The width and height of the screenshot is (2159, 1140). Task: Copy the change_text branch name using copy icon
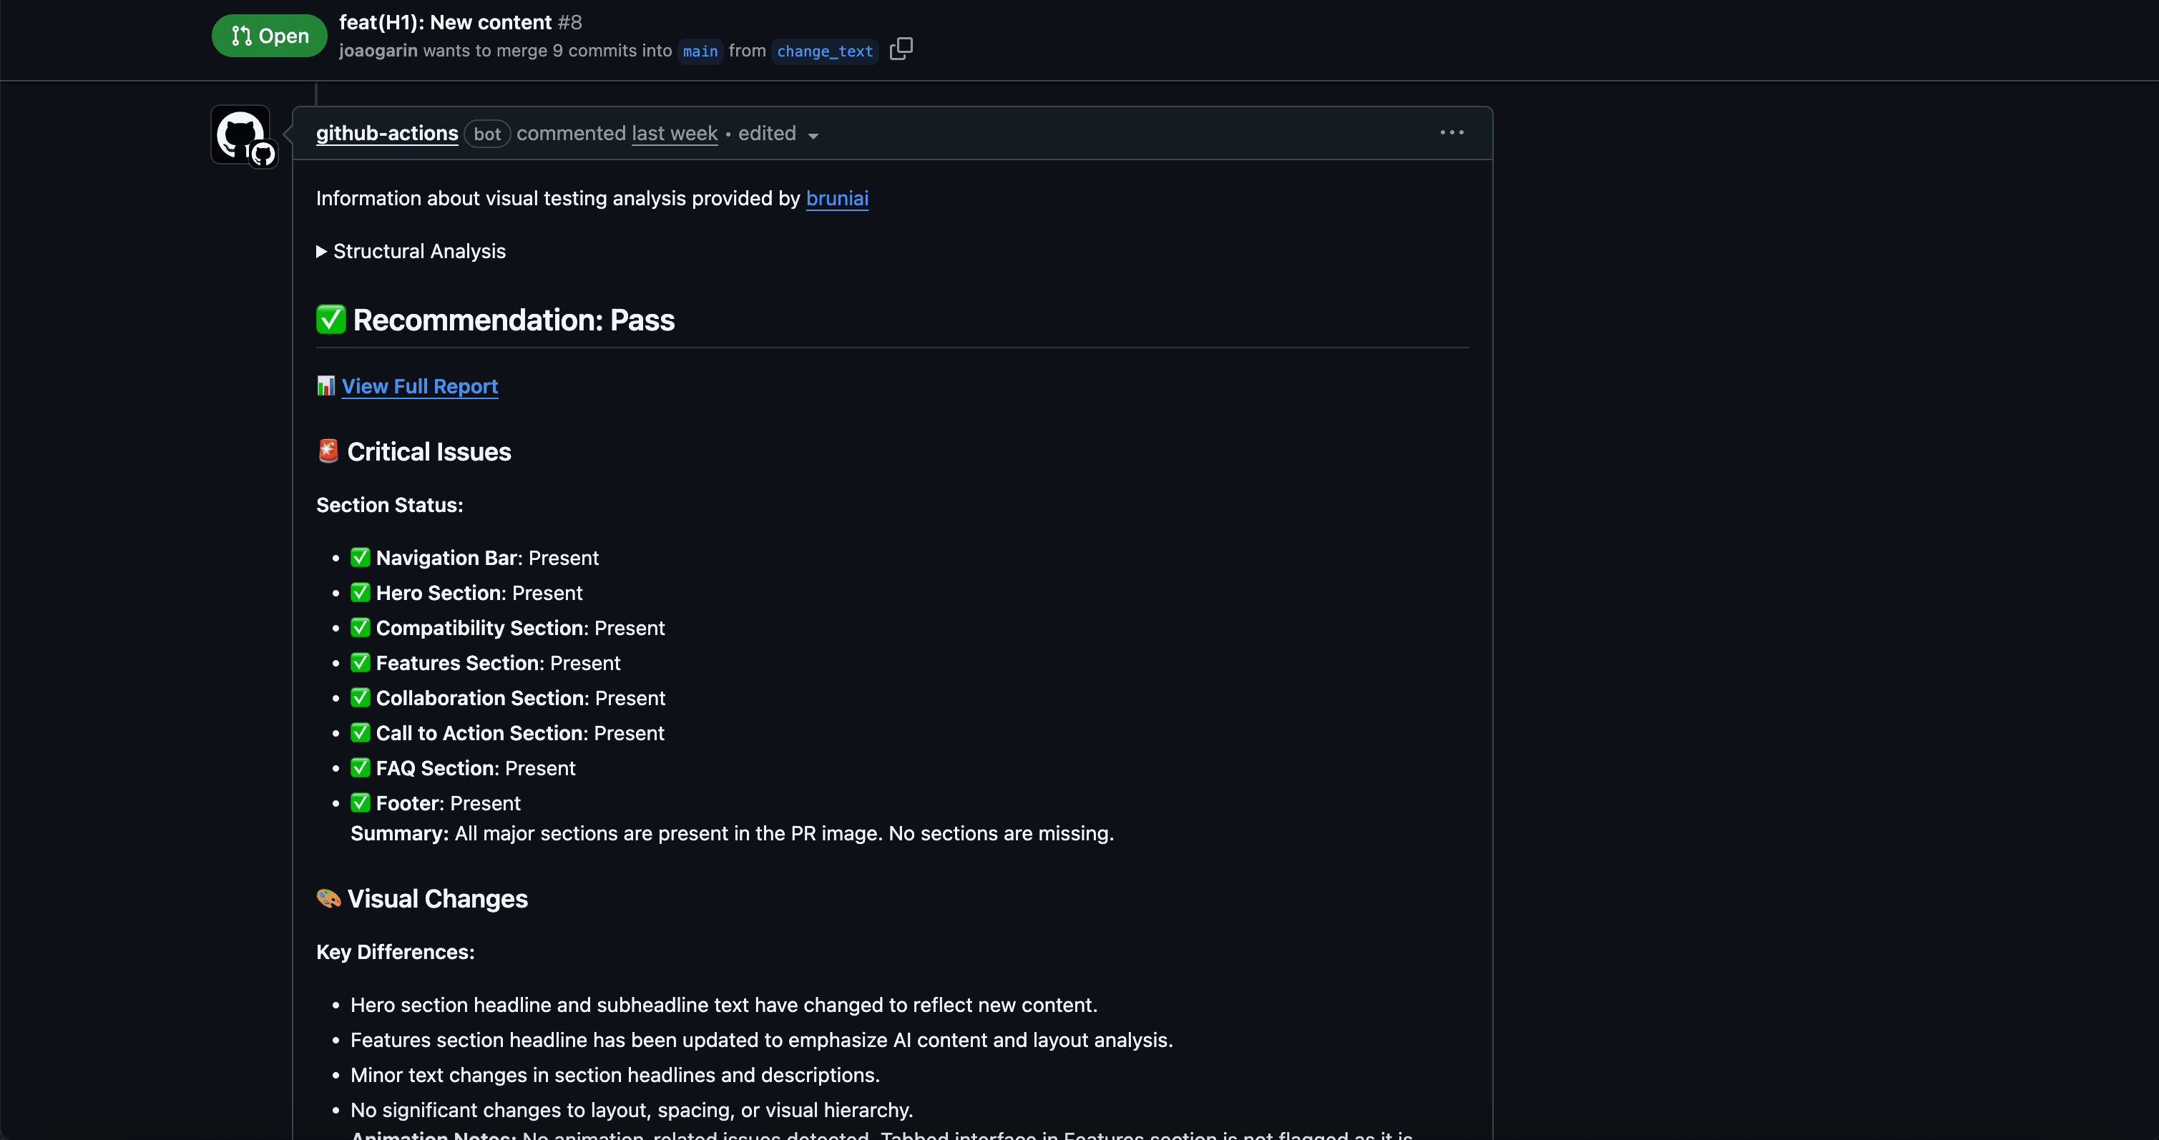click(x=902, y=49)
